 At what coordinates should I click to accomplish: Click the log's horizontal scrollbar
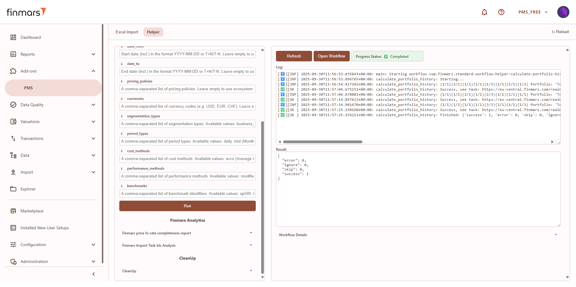[x=322, y=142]
